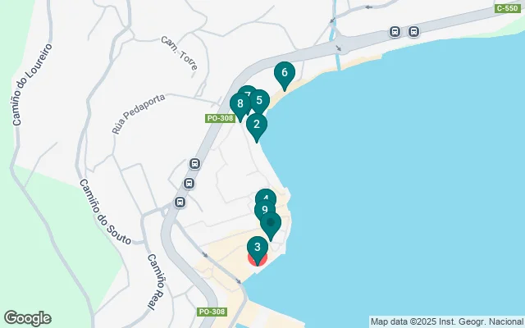
Task: Click the C-550 road badge
Action: [x=508, y=8]
